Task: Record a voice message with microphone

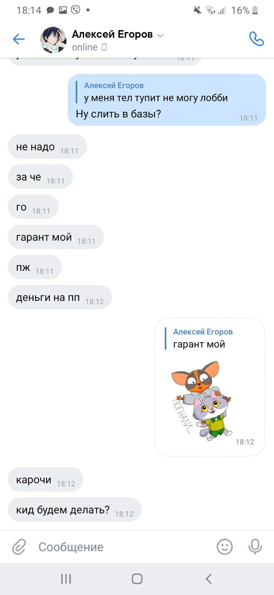Action: [x=255, y=547]
